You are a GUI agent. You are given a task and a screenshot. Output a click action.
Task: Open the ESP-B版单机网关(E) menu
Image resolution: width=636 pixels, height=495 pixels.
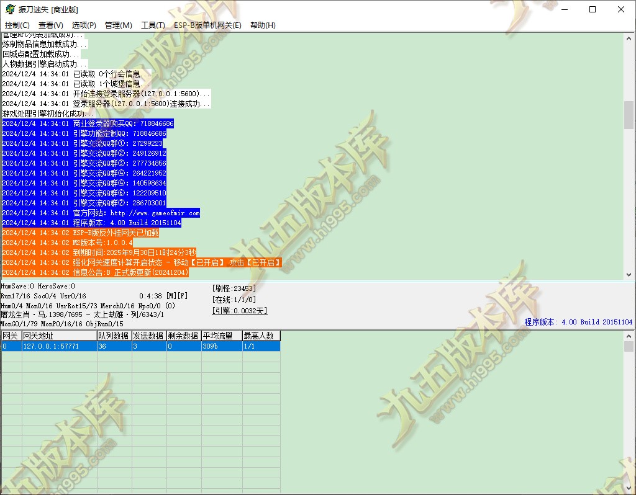click(207, 25)
